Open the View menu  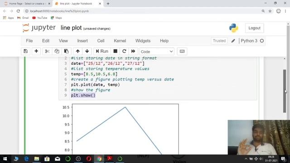(63, 41)
